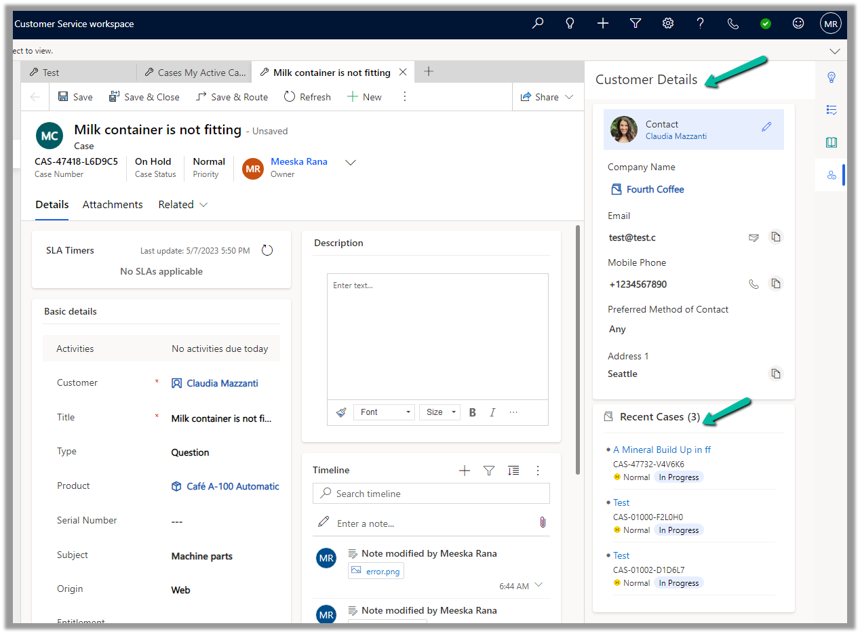Open the knowledge search book icon
Screen dimensions: 860x634
(x=832, y=142)
